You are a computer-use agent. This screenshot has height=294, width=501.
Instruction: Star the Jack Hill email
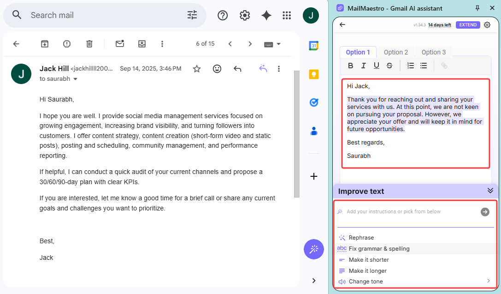(197, 69)
